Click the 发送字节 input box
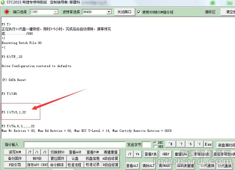The height and width of the screenshot is (170, 235). tap(146, 145)
